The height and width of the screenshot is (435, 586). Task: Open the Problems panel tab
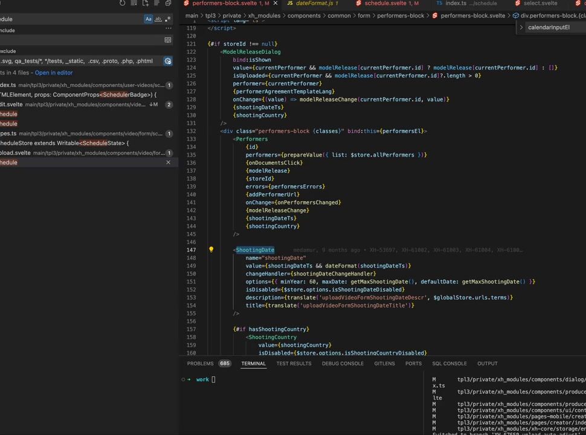200,364
